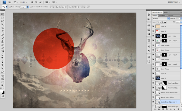182x111 pixels.
Task: Click the Rotate View tool in application bar
Action: (41, 2)
